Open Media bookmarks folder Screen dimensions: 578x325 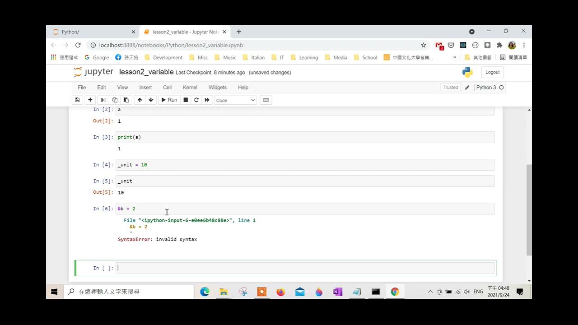click(336, 57)
